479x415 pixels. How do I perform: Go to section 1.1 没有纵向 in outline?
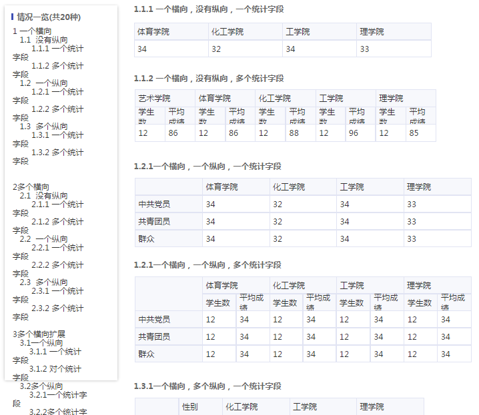pos(43,40)
